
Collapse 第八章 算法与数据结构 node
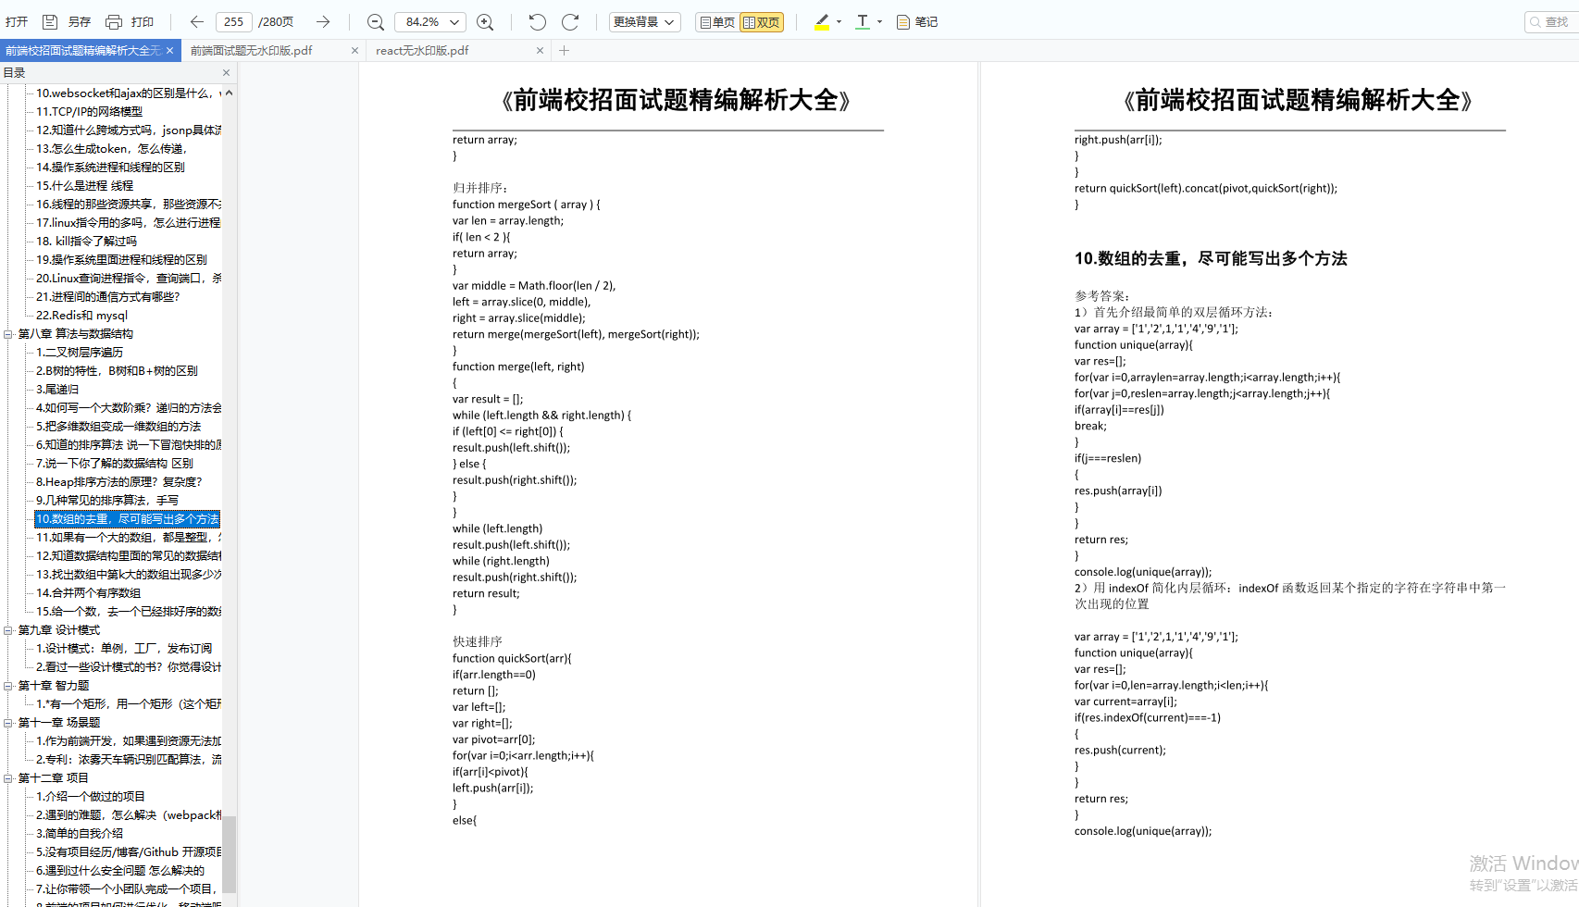[8, 334]
